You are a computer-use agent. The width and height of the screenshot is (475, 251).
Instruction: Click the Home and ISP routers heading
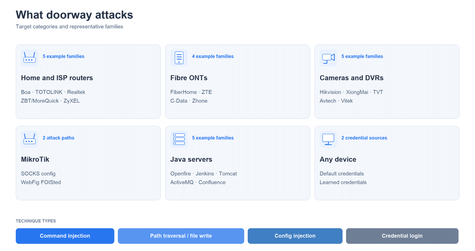click(x=57, y=78)
